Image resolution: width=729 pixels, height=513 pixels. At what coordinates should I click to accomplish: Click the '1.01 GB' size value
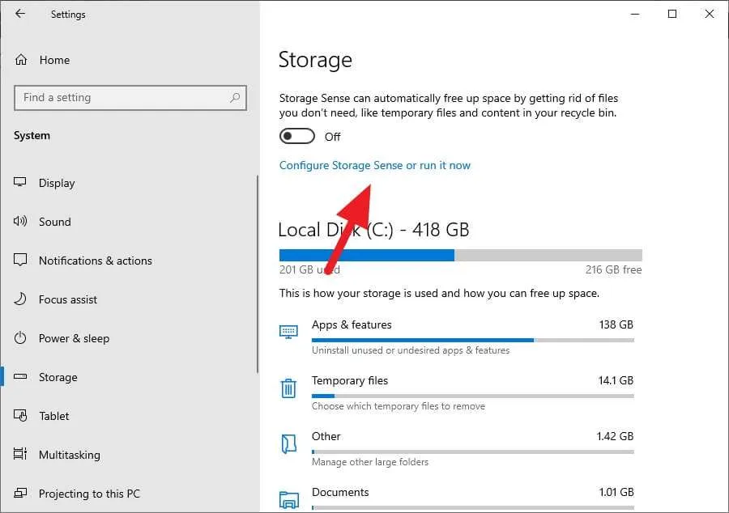[x=616, y=492]
